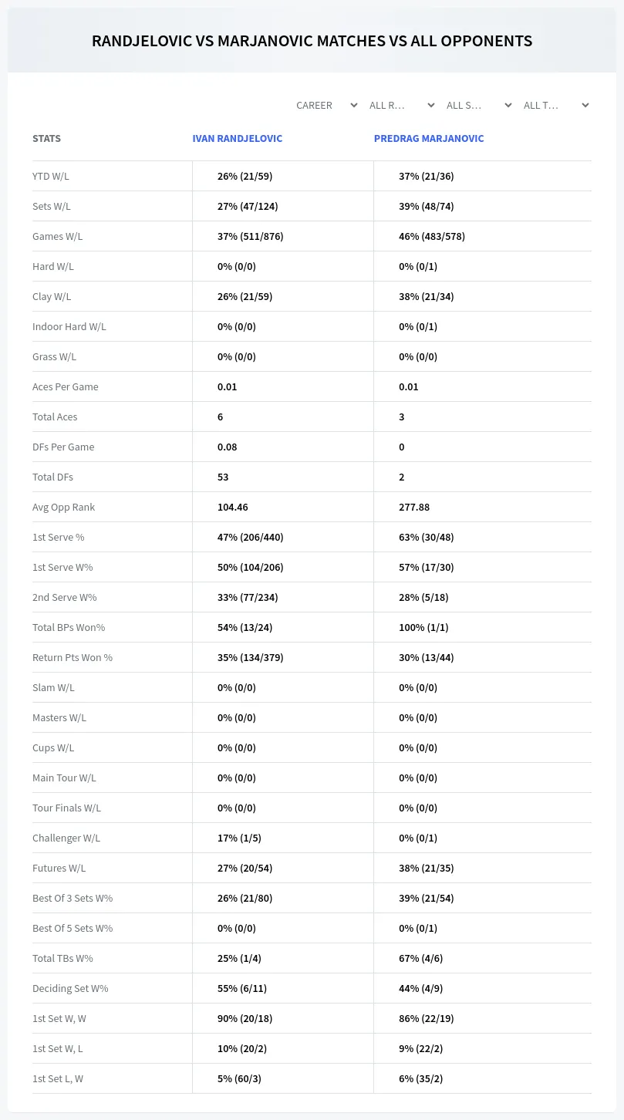The width and height of the screenshot is (624, 1120).
Task: Click Randjelovic's 1st Serve % value
Action: pyautogui.click(x=251, y=537)
